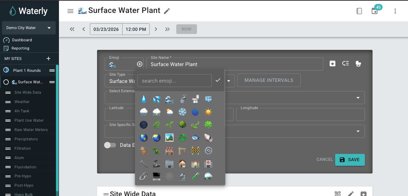Open the Demo City Water dropdown
This screenshot has width=408, height=196.
[x=29, y=28]
